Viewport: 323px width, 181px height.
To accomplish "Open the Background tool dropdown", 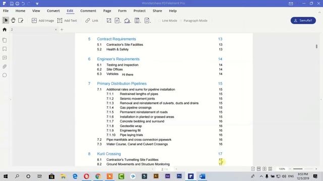I will pos(127,21).
